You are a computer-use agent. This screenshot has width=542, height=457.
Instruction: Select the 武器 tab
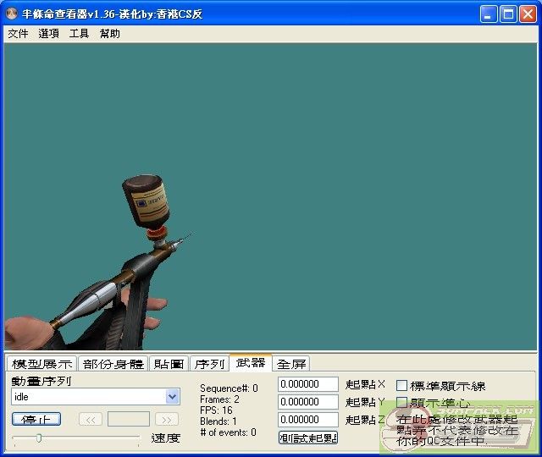[251, 363]
